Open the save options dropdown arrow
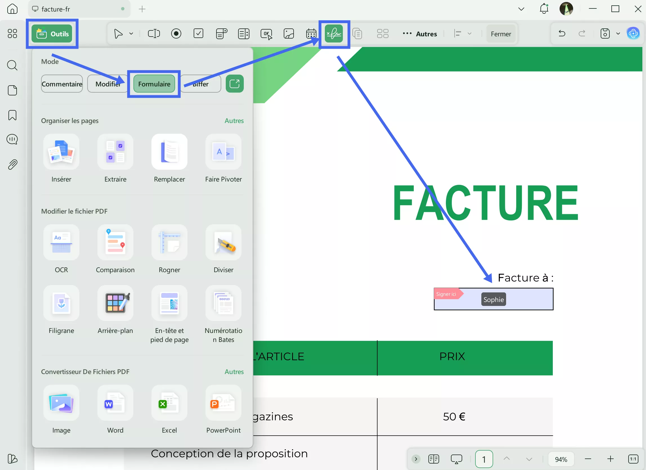The width and height of the screenshot is (646, 470). [x=618, y=33]
